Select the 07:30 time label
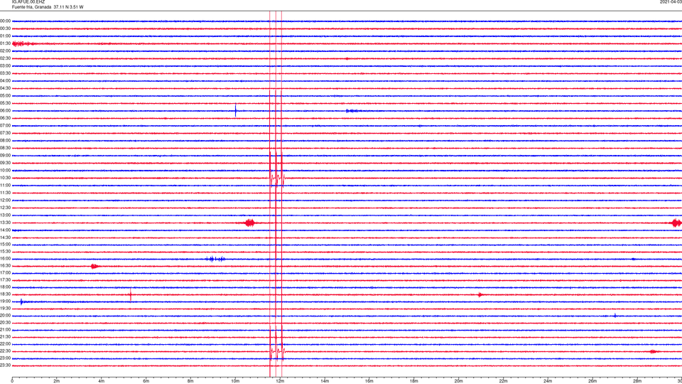Image resolution: width=682 pixels, height=384 pixels. click(5, 133)
